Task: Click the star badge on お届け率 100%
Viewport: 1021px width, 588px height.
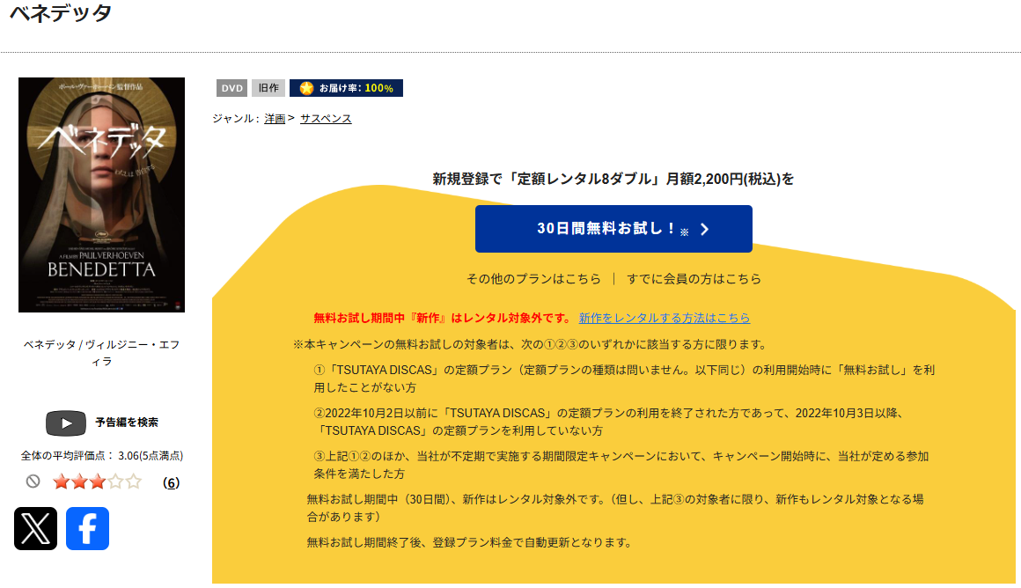Action: point(305,87)
